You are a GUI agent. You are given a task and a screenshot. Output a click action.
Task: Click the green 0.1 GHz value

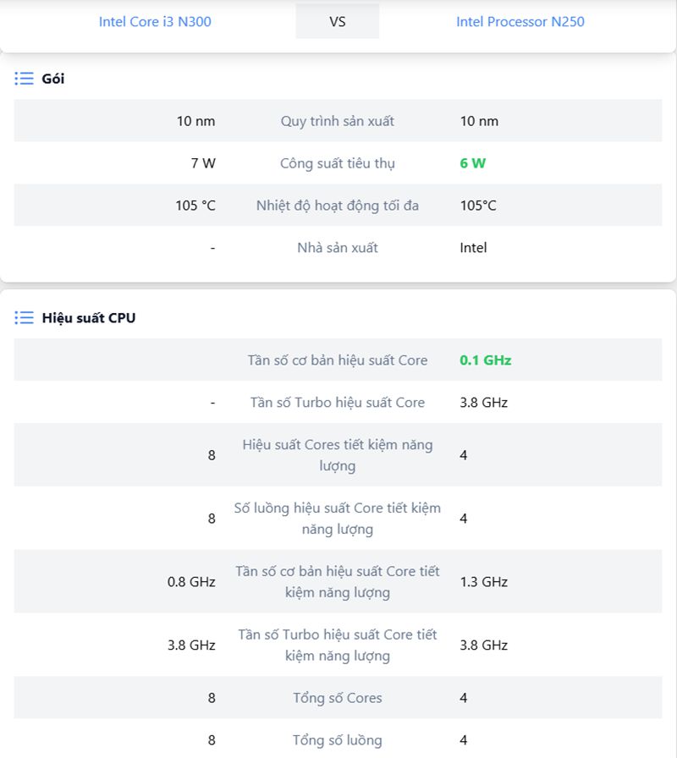(x=485, y=360)
